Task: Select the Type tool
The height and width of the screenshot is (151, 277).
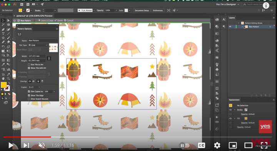Action: coord(3,34)
